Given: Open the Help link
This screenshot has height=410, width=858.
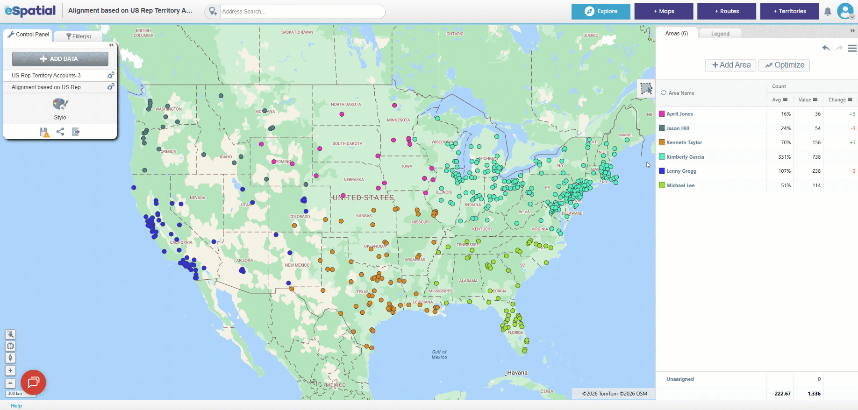Looking at the screenshot, I should click(x=16, y=406).
